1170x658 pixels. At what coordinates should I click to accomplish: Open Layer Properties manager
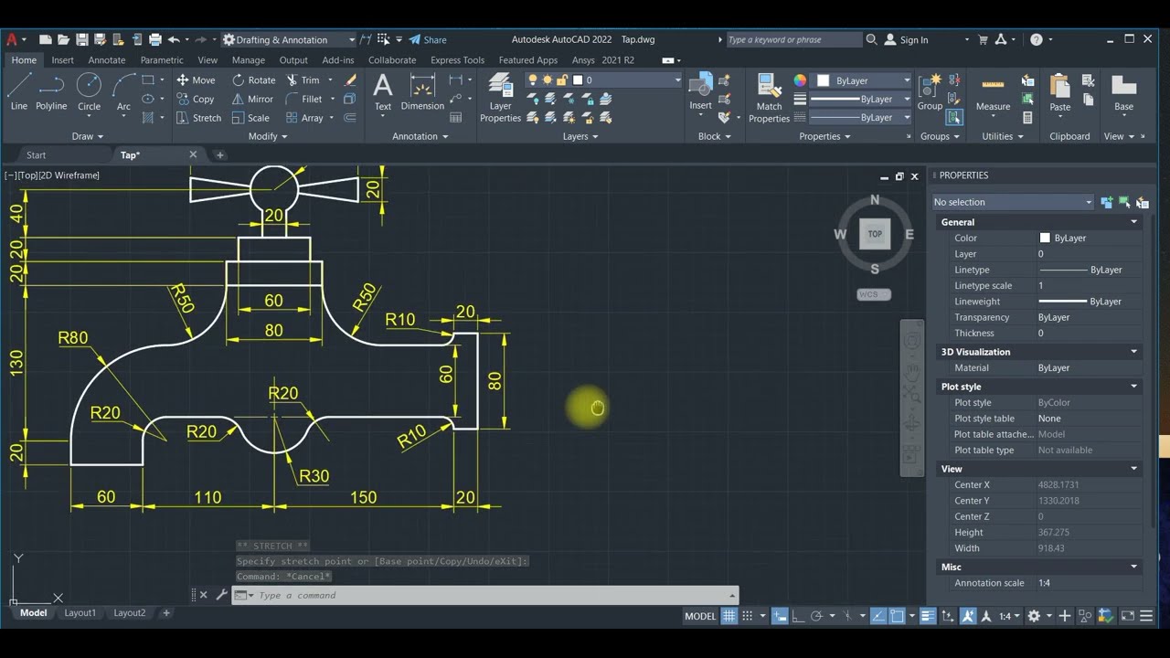[x=500, y=98]
